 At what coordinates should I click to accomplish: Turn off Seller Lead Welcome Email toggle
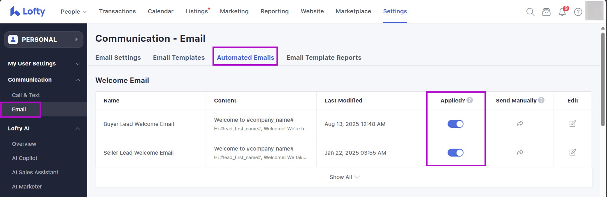coord(455,153)
